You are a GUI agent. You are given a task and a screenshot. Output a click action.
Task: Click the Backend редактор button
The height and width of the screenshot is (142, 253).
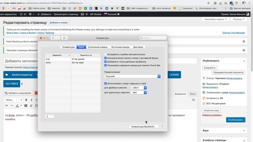21,75
